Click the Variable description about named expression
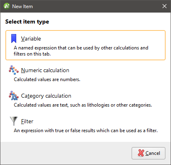Viewport: 171px width, 165px height. tap(81, 51)
